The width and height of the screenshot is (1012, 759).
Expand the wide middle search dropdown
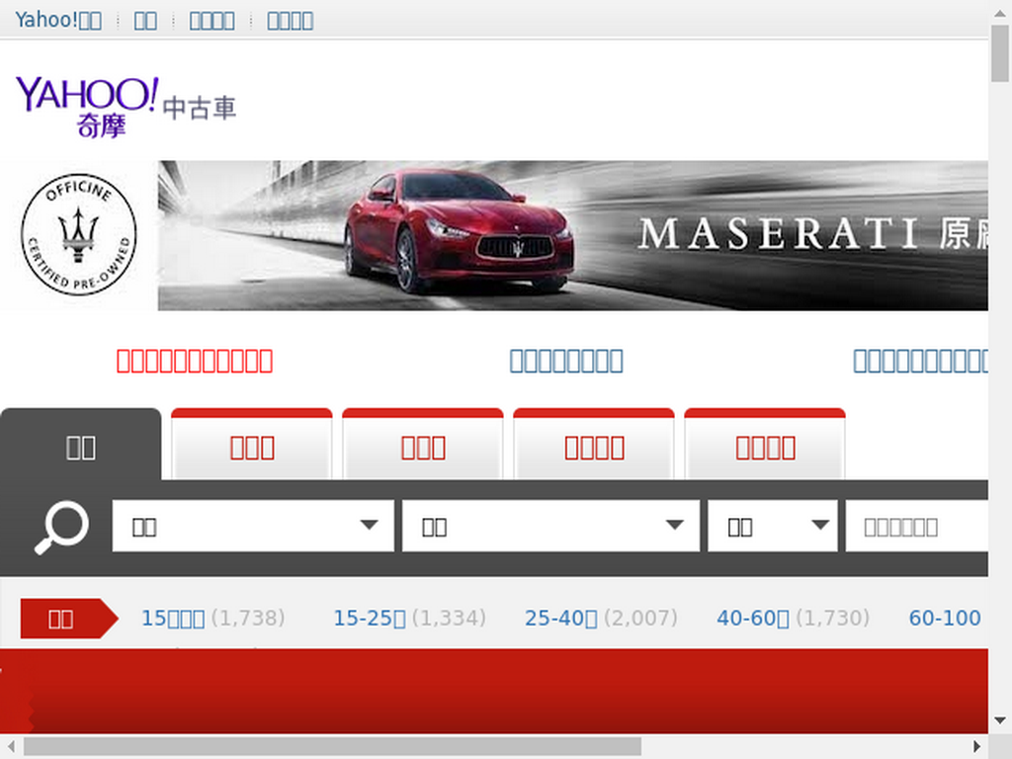point(550,526)
